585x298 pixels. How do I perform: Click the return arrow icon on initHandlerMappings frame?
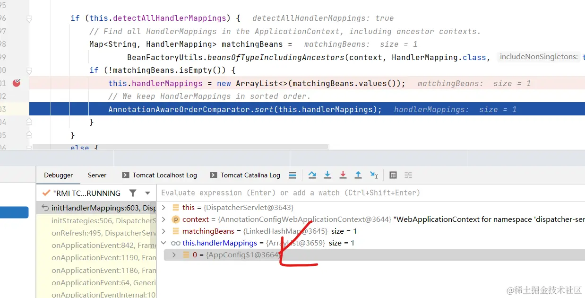(x=45, y=208)
